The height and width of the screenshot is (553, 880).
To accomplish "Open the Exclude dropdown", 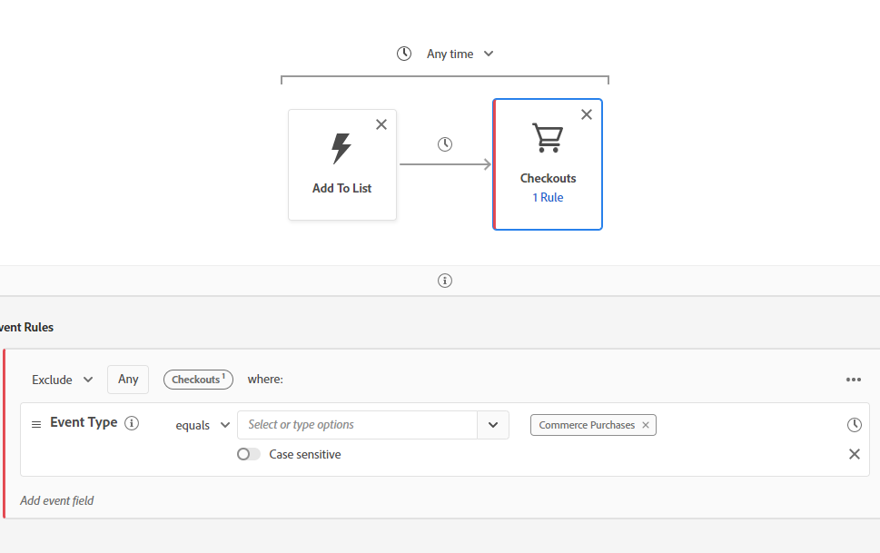I will click(62, 380).
